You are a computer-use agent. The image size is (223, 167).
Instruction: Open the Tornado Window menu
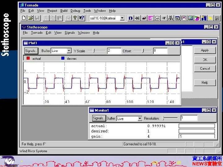coord(100,11)
